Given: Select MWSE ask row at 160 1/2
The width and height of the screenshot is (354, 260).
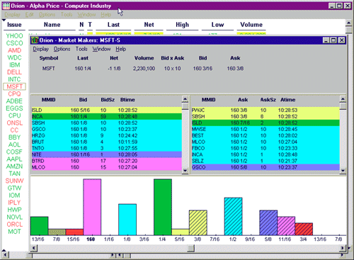Looking at the screenshot, I should tap(265, 129).
